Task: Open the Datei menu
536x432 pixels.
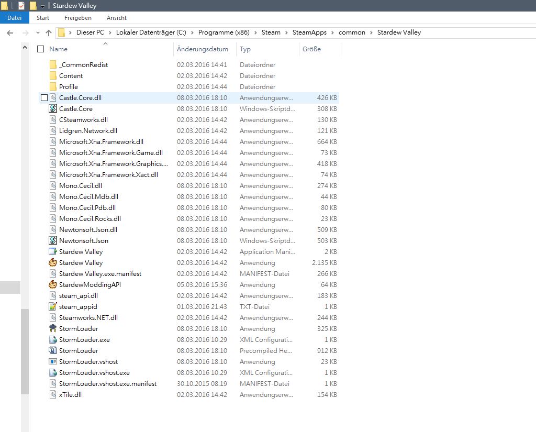Action: point(14,17)
